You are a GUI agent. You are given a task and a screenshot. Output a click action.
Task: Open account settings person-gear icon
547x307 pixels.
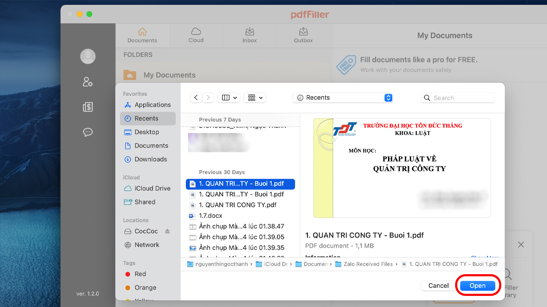click(x=88, y=82)
